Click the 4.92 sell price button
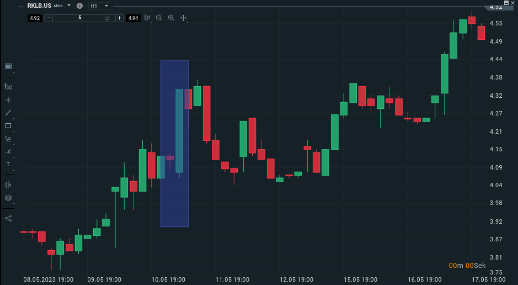This screenshot has width=518, height=285. [x=35, y=18]
